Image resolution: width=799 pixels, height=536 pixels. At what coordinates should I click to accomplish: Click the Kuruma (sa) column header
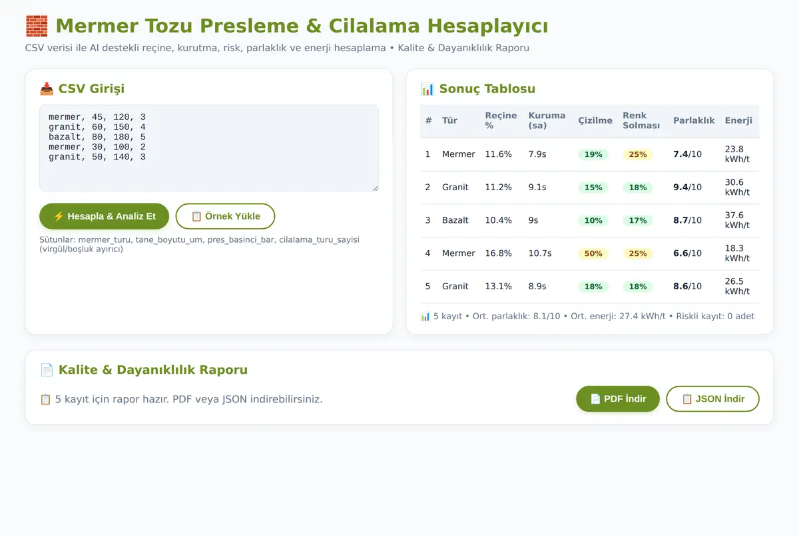tap(547, 120)
